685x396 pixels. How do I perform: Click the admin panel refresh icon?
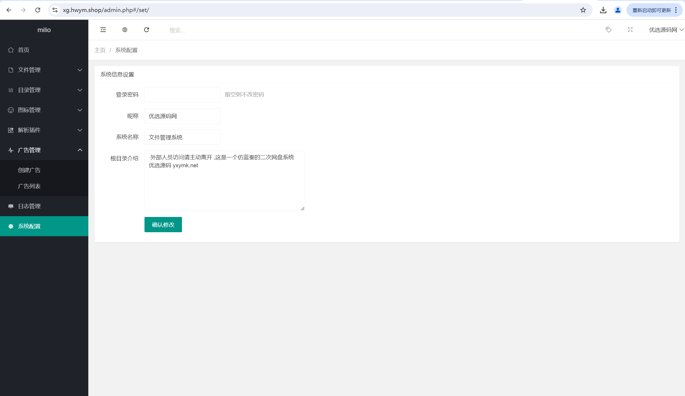point(147,30)
